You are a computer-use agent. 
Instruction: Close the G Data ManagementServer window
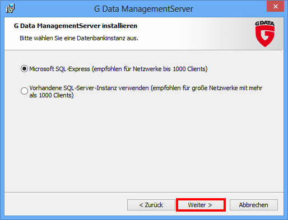point(276,7)
